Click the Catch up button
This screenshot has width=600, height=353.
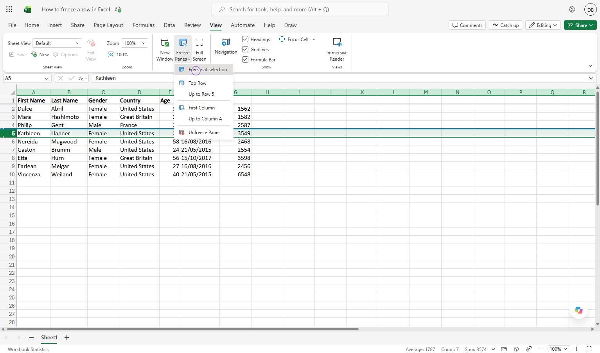pyautogui.click(x=505, y=25)
